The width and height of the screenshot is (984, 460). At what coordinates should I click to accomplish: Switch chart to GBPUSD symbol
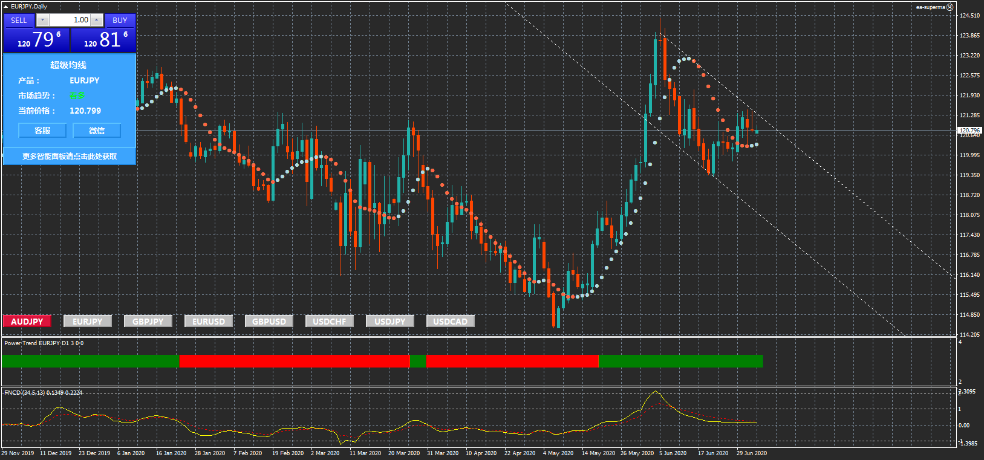coord(269,322)
